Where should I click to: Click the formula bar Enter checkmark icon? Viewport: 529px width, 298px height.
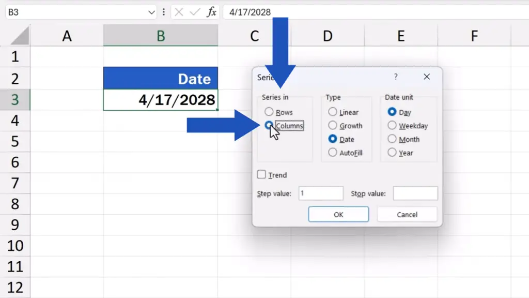[195, 12]
